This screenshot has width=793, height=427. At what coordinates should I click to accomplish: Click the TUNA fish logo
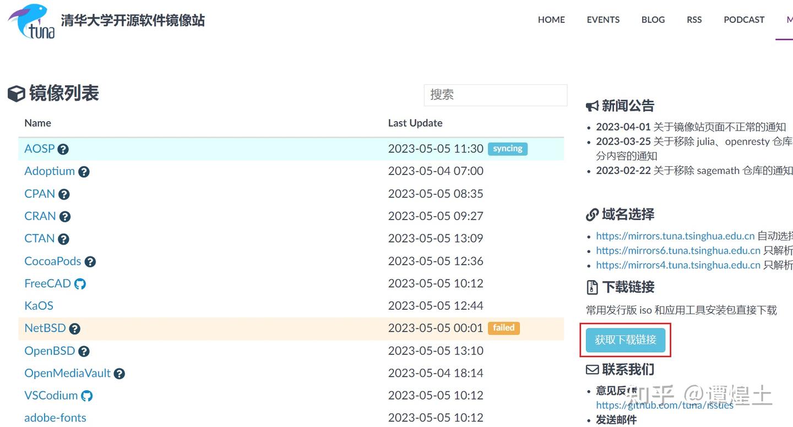pos(31,21)
